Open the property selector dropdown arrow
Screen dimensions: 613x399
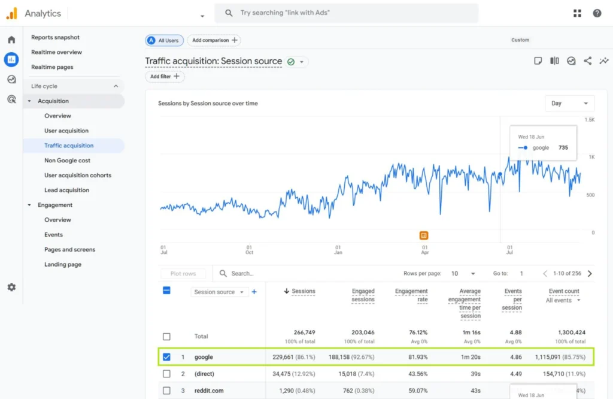point(202,16)
